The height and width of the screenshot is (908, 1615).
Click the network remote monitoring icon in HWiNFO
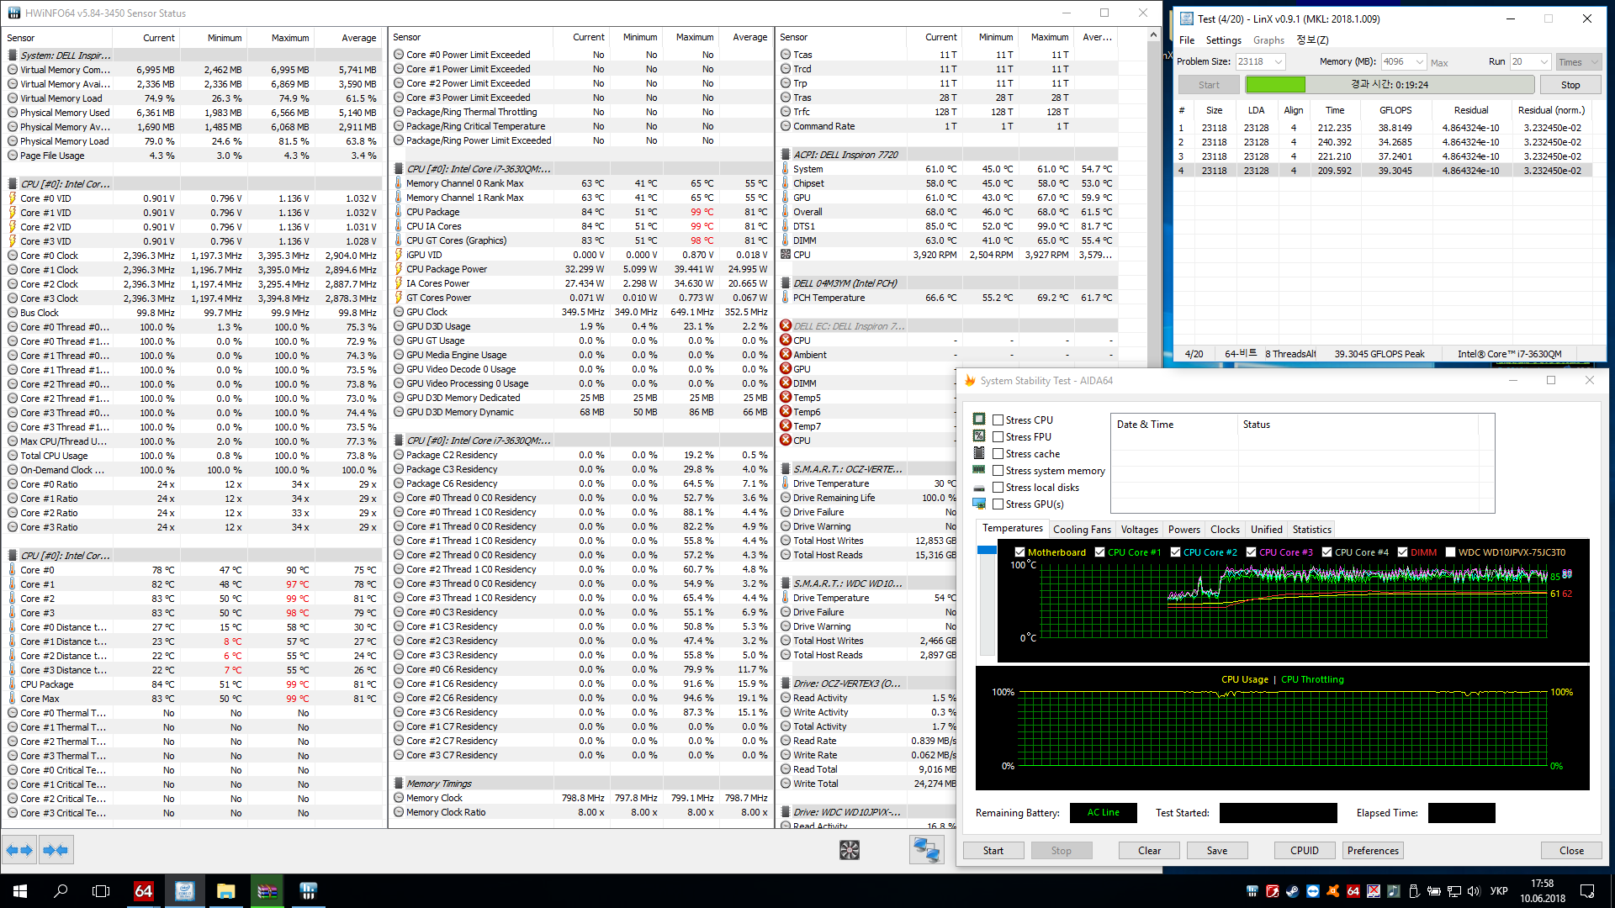pos(926,850)
